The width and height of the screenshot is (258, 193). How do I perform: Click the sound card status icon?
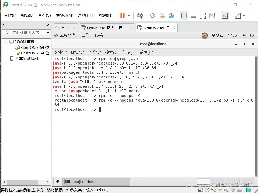click(x=227, y=190)
